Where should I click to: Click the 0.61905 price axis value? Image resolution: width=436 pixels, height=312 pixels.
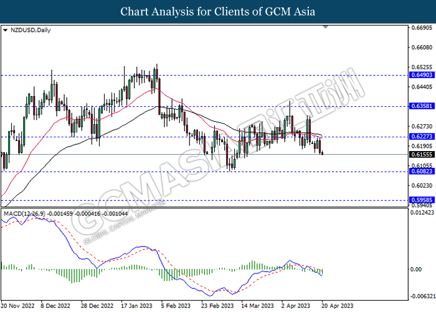422,146
